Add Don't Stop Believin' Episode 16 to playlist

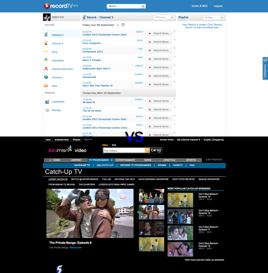point(170,253)
